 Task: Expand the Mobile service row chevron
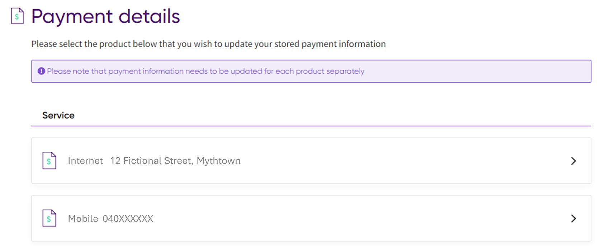[573, 218]
